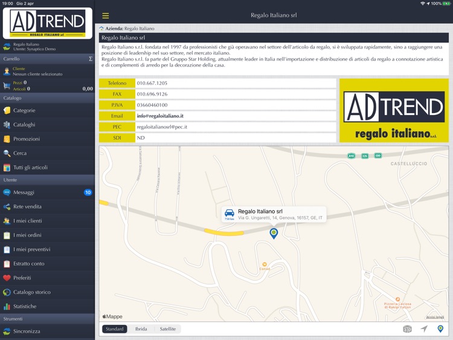The width and height of the screenshot is (453, 340).
Task: Click the Promozioni tag icon
Action: click(7, 139)
